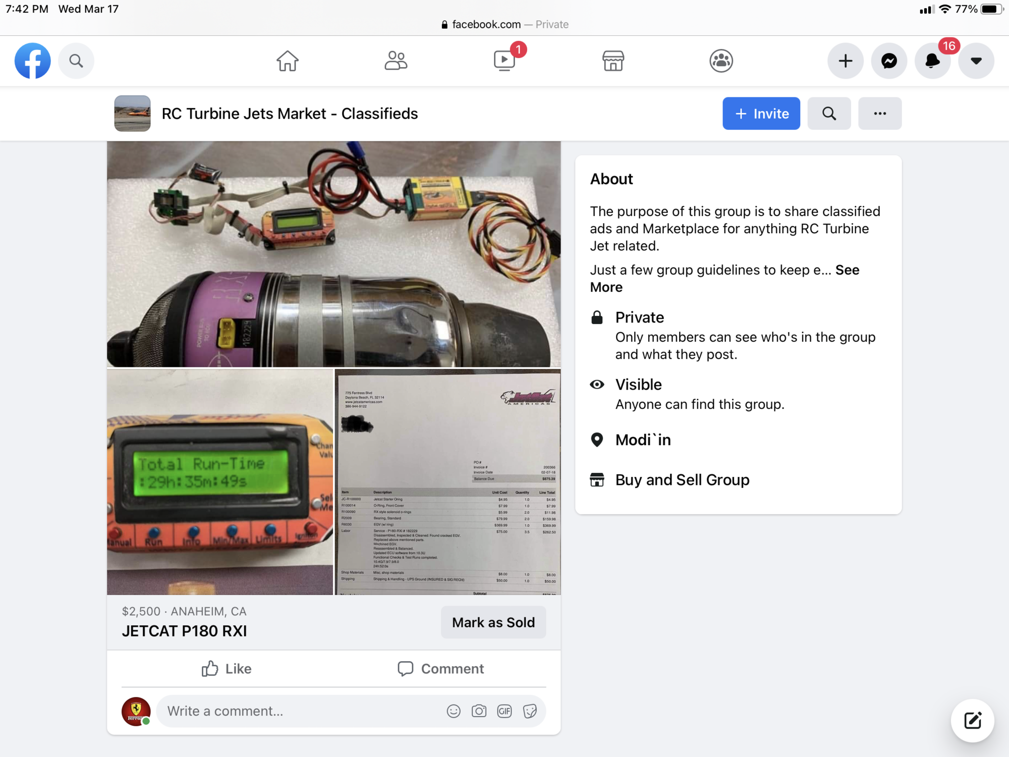Open the Total Run-Time display photo
The width and height of the screenshot is (1009, 757).
(220, 482)
